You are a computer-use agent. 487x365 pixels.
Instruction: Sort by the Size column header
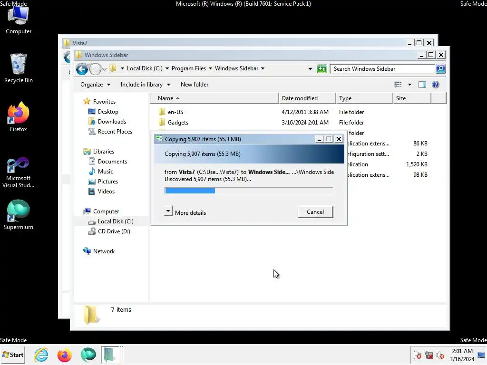(x=412, y=98)
